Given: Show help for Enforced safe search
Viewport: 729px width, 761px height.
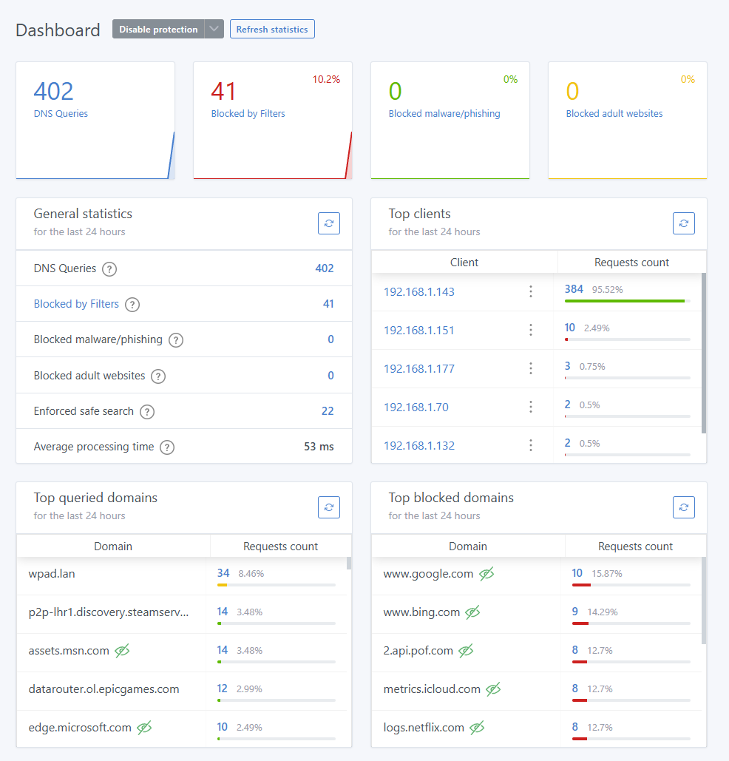Looking at the screenshot, I should point(147,412).
